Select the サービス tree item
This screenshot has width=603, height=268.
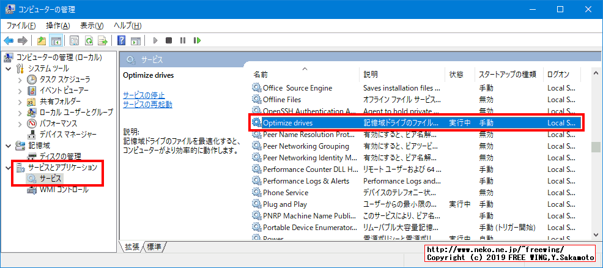pos(44,179)
